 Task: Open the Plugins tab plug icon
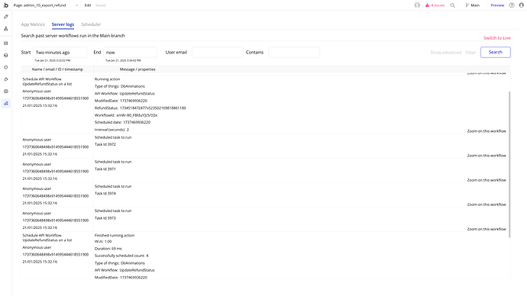click(x=5, y=79)
